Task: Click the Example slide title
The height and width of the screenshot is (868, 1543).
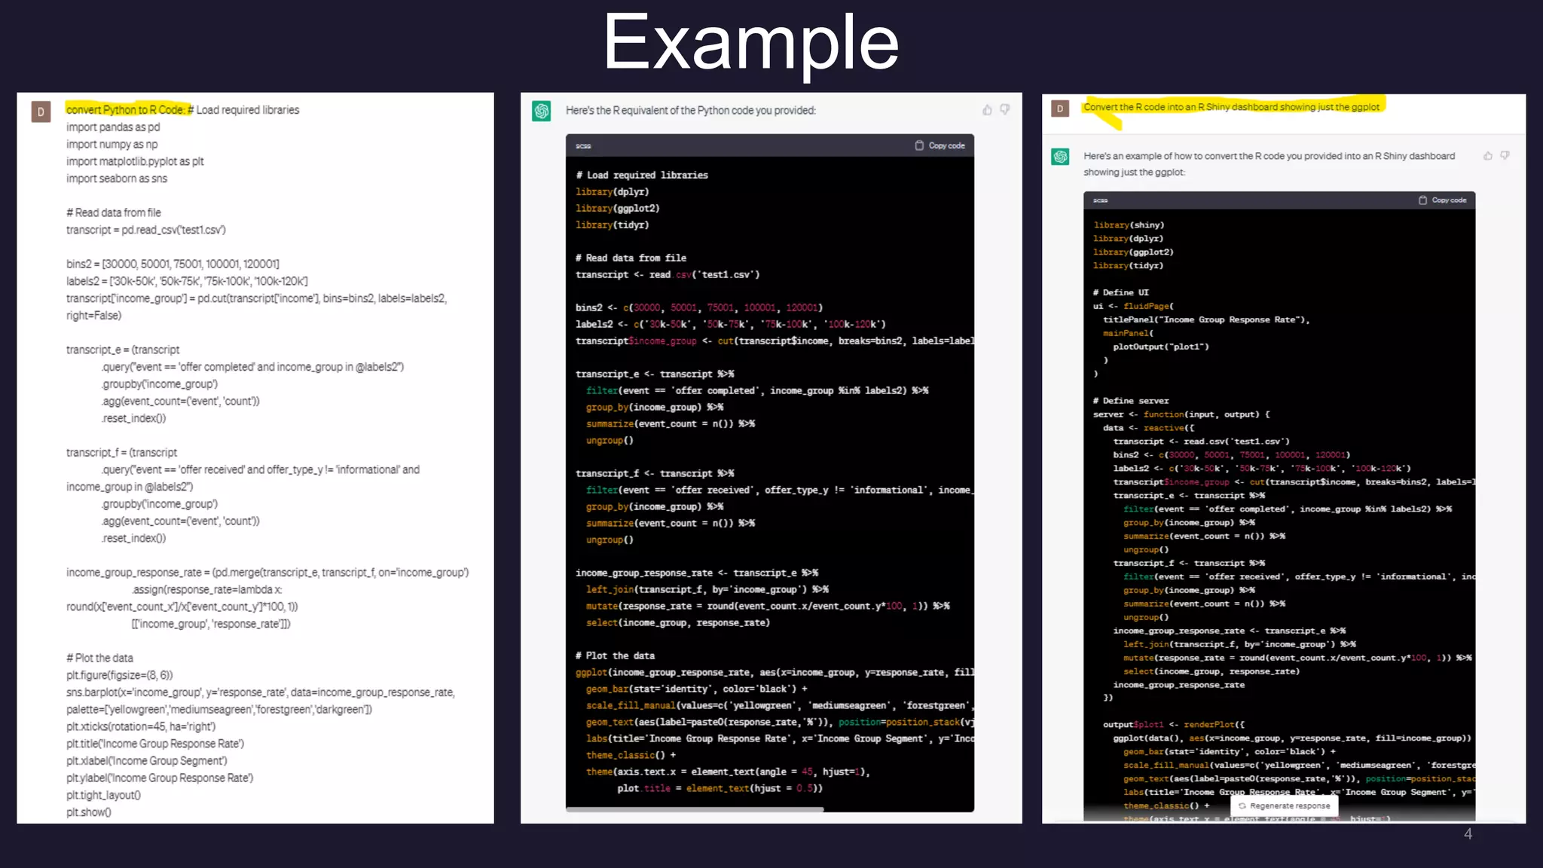Action: click(x=750, y=43)
